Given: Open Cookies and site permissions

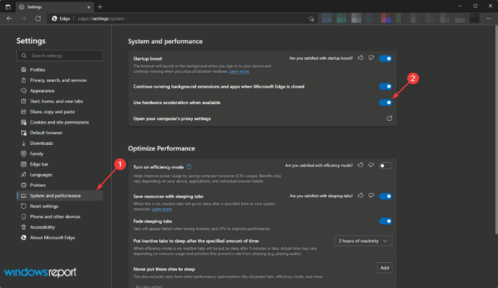Looking at the screenshot, I should tap(60, 122).
